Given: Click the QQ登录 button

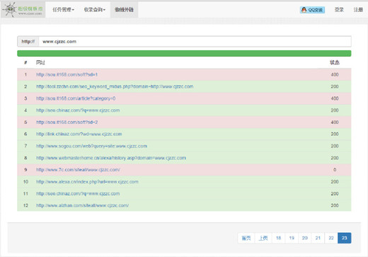Looking at the screenshot, I should (x=312, y=10).
